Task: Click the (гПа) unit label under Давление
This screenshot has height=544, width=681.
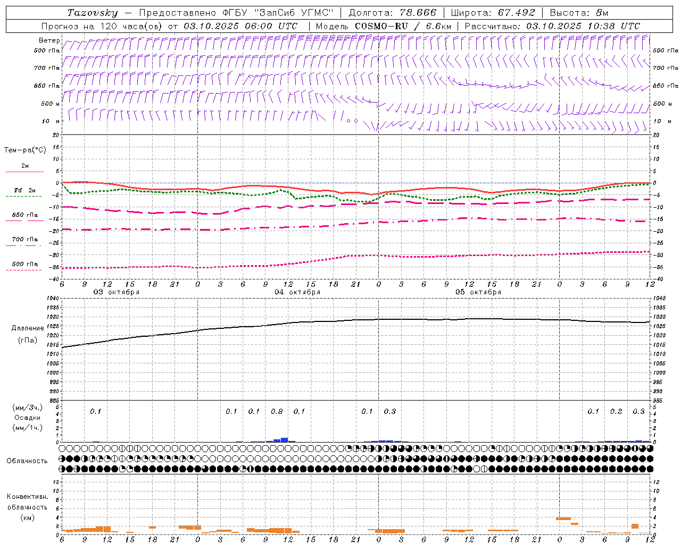Action: click(28, 341)
